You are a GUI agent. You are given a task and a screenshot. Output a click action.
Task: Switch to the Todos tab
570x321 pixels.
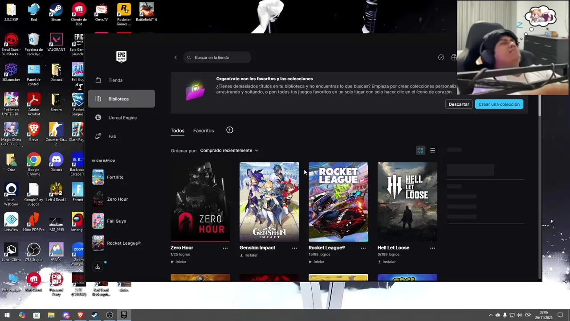177,131
